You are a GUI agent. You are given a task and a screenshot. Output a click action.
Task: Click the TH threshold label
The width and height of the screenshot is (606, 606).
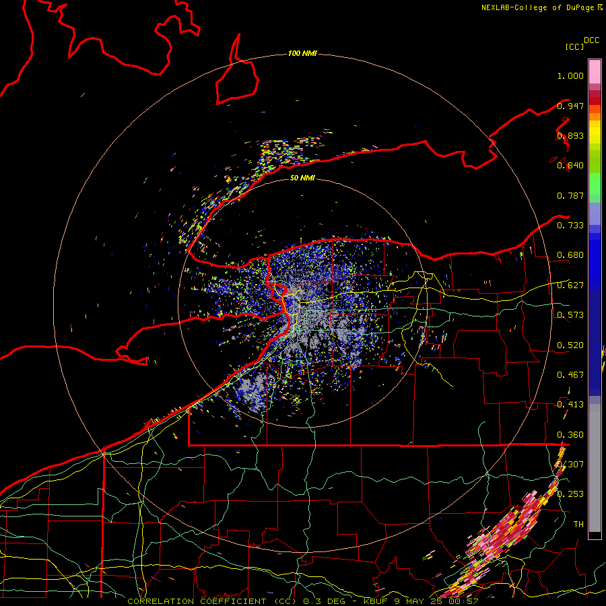[578, 524]
